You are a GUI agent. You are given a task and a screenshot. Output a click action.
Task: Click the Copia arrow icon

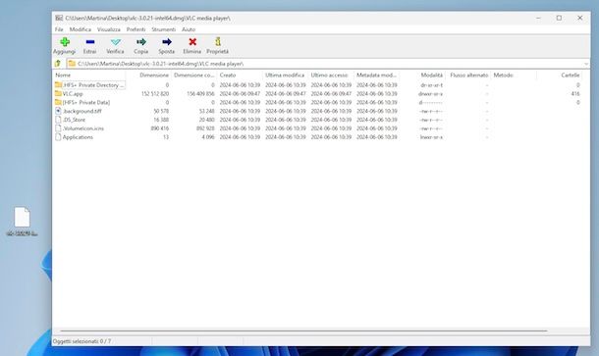(x=141, y=41)
